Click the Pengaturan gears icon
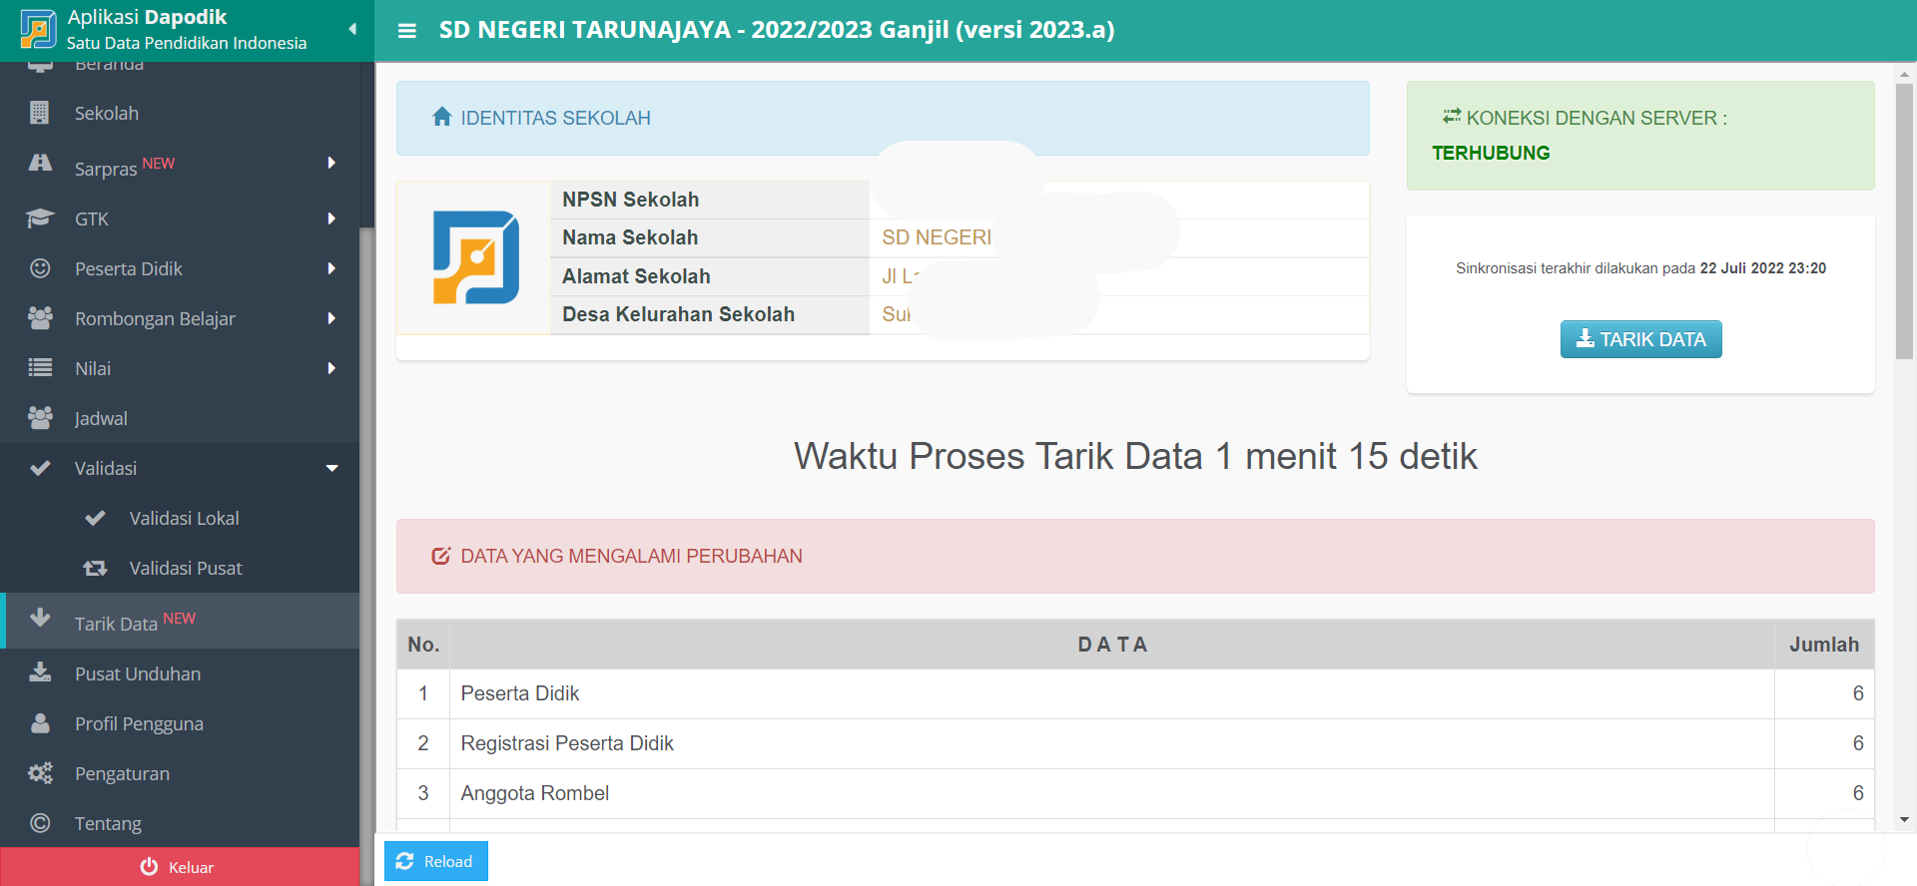Screen dimensions: 1917x886 pyautogui.click(x=40, y=773)
